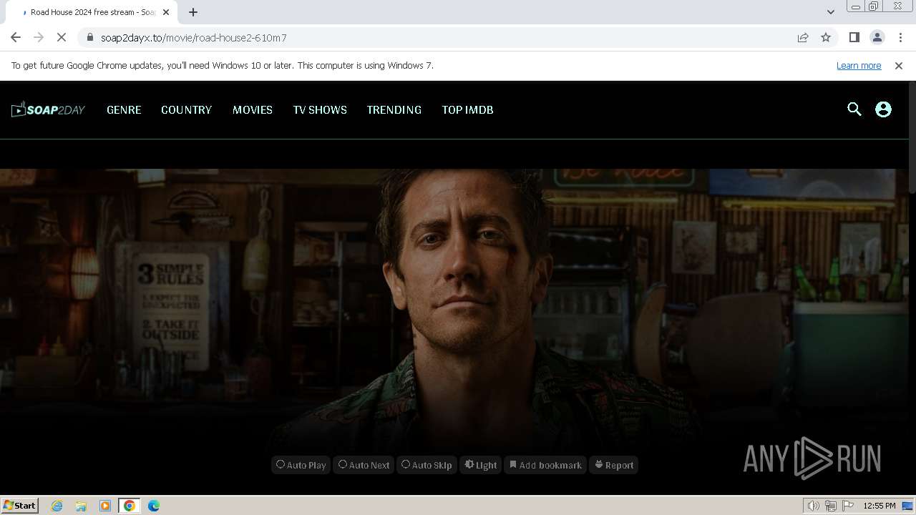Go to the MOVIES section
This screenshot has height=515, width=916.
tap(253, 109)
